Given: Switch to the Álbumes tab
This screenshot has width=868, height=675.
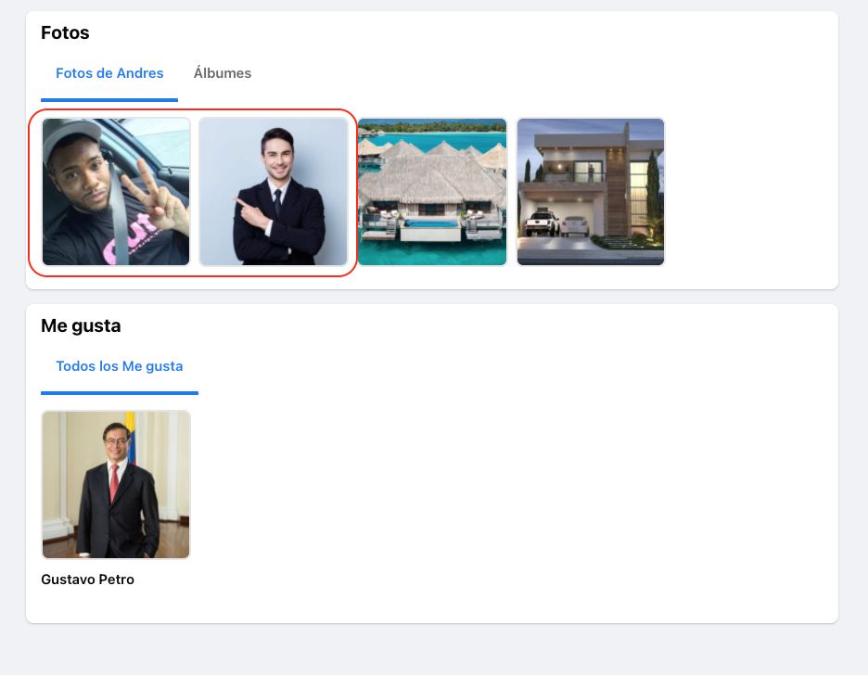Looking at the screenshot, I should [x=222, y=73].
